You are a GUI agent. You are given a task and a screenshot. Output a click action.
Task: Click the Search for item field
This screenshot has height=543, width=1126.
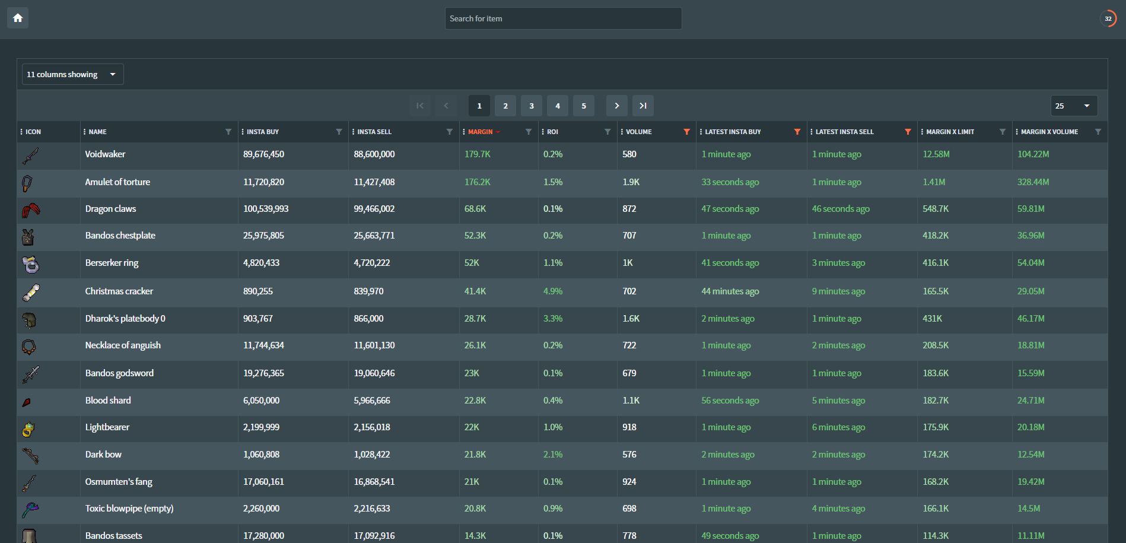tap(563, 18)
